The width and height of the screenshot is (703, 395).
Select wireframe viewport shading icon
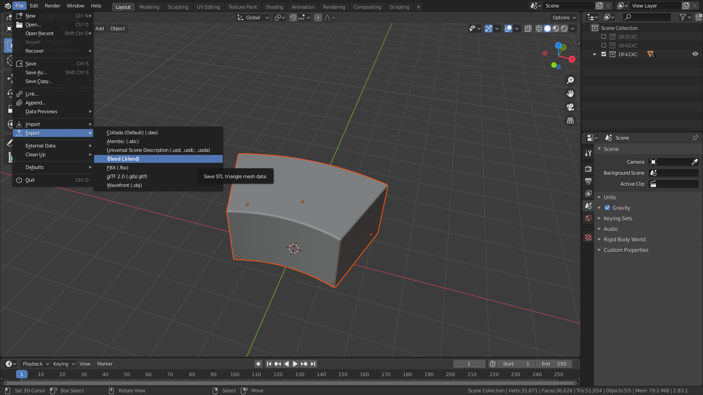tap(539, 29)
